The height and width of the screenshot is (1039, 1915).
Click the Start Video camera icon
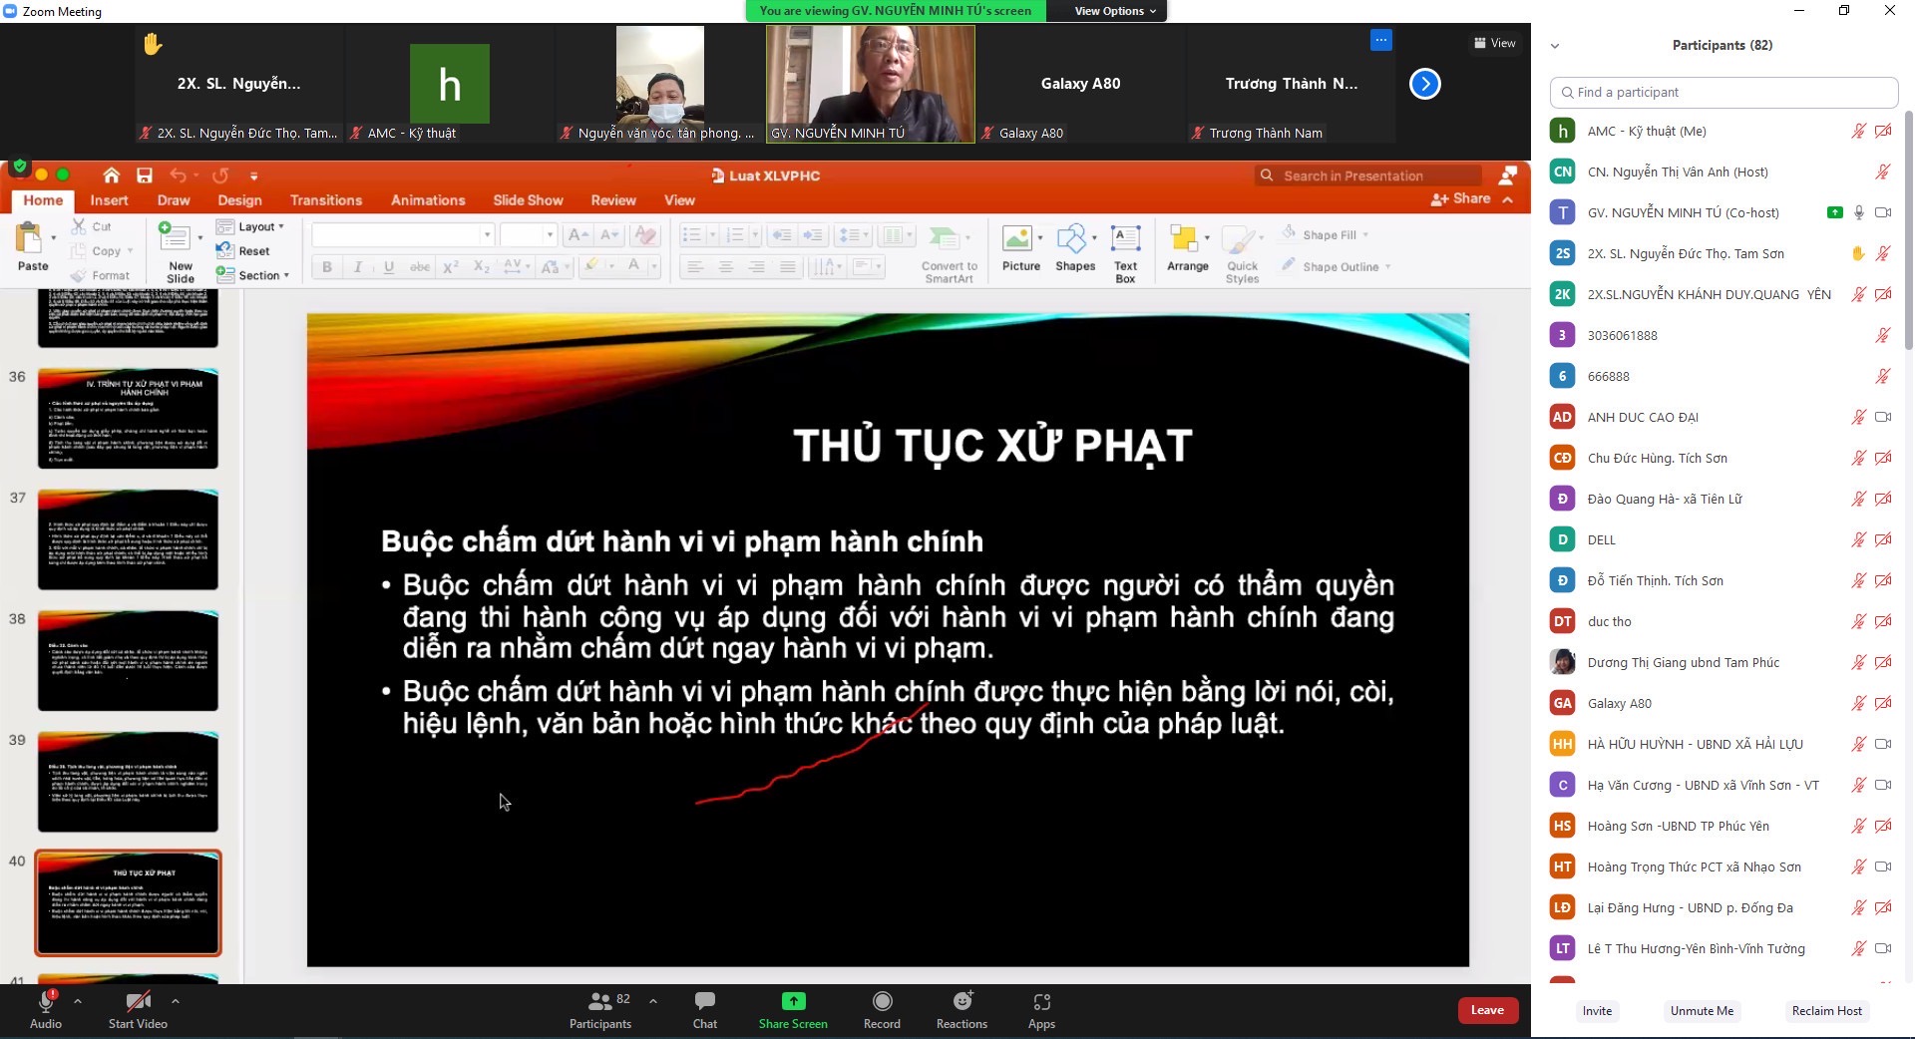pyautogui.click(x=139, y=1001)
